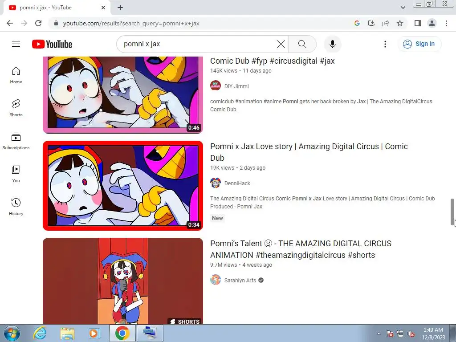Click DenniHack channel avatar
The width and height of the screenshot is (456, 342).
coord(216,183)
